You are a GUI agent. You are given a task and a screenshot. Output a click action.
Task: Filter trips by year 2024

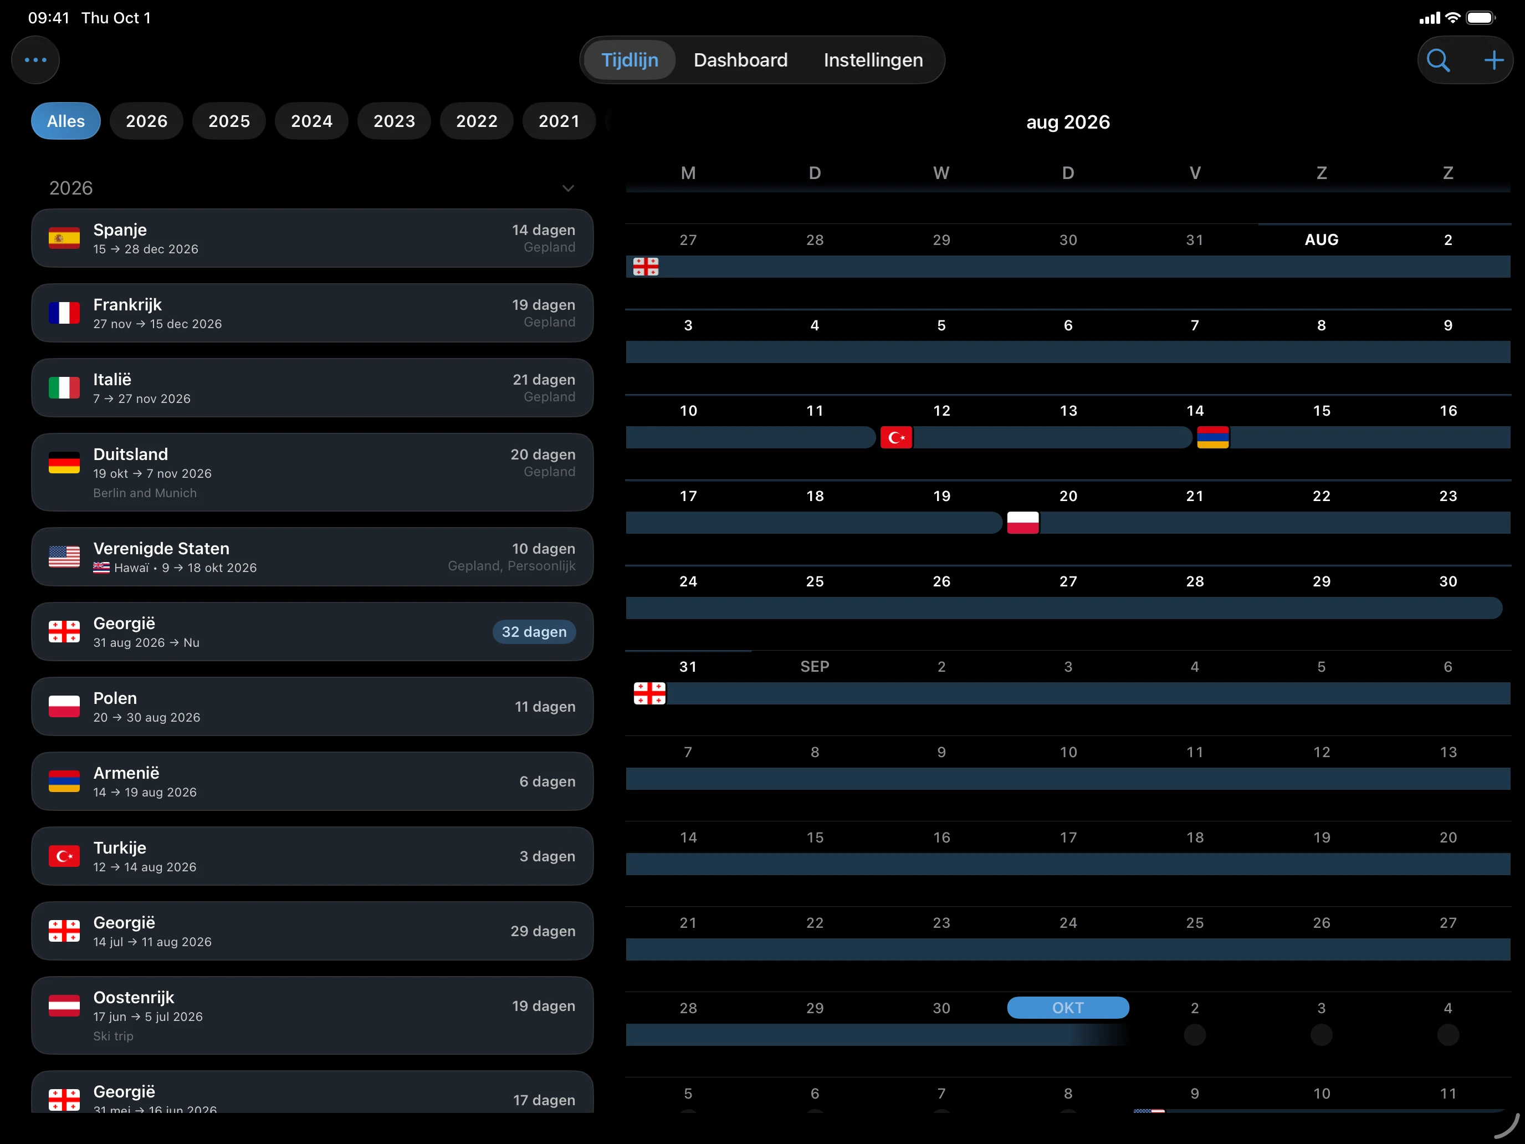point(311,121)
